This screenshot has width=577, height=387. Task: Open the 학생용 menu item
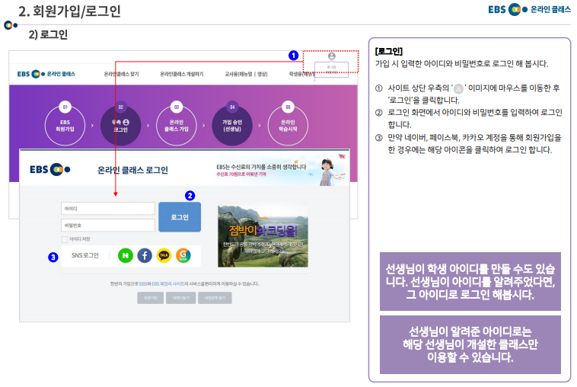coord(301,74)
